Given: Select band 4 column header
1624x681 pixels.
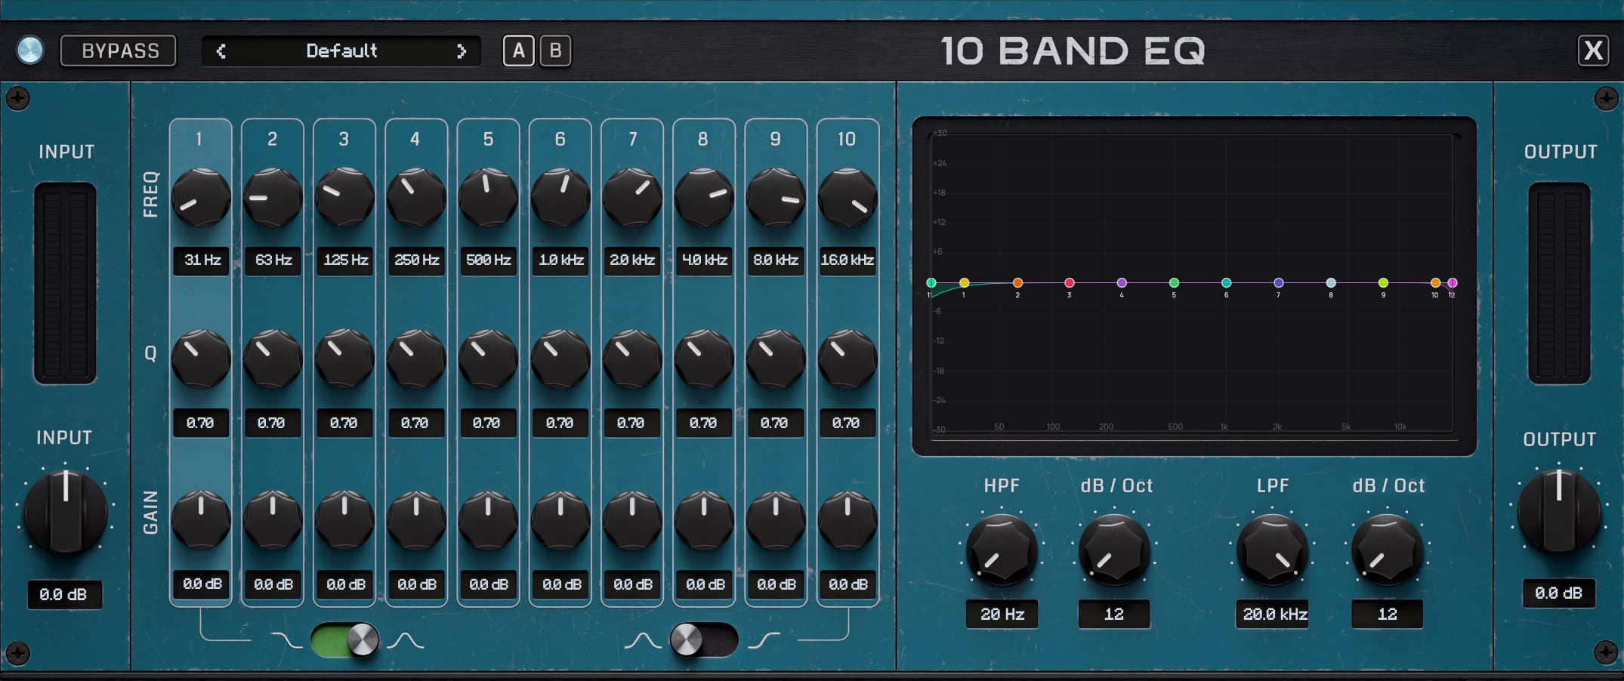Looking at the screenshot, I should point(415,139).
